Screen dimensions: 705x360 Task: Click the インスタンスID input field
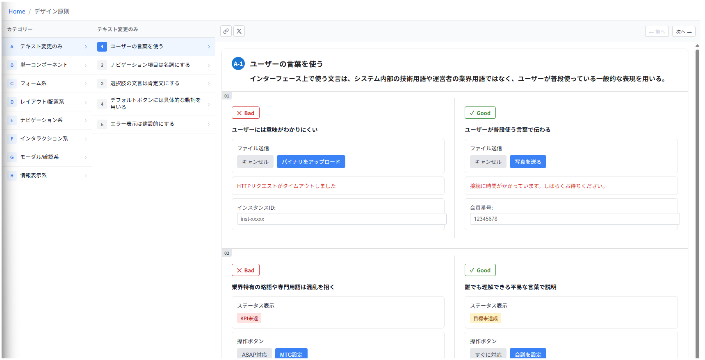(341, 219)
